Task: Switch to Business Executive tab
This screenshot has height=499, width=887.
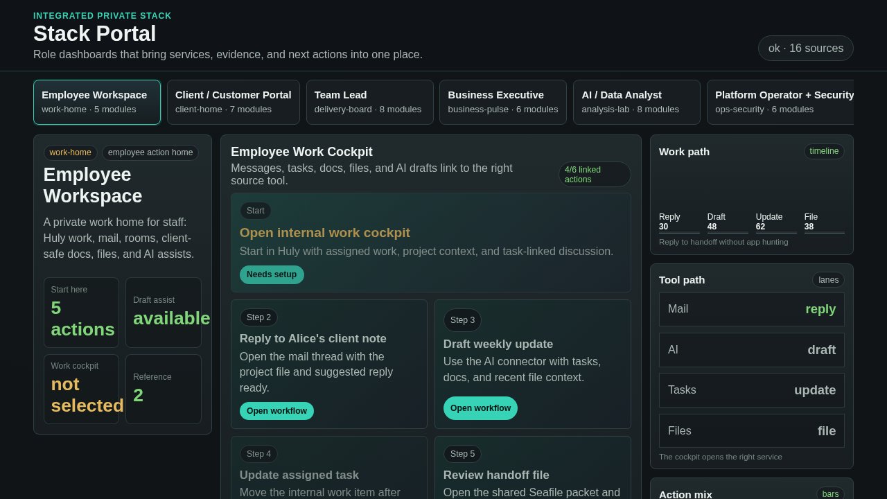Action: [x=503, y=102]
